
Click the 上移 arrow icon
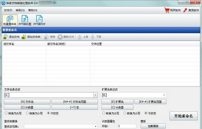click(80, 37)
